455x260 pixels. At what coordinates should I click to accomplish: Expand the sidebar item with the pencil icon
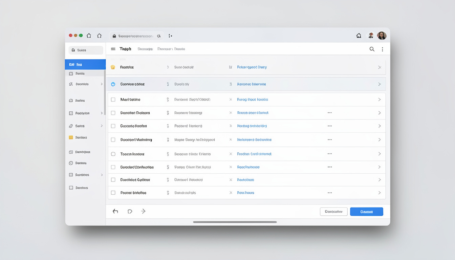(x=102, y=84)
